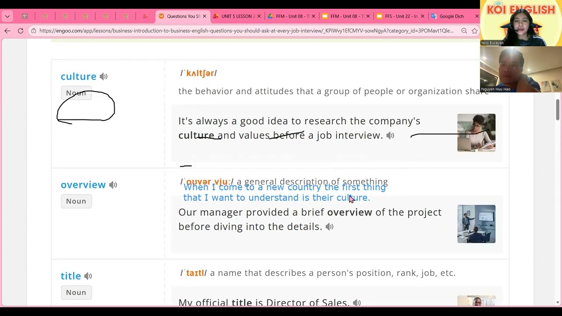This screenshot has width=562, height=316.
Task: Open the first pinned tab with gray plus icon
Action: (25, 16)
